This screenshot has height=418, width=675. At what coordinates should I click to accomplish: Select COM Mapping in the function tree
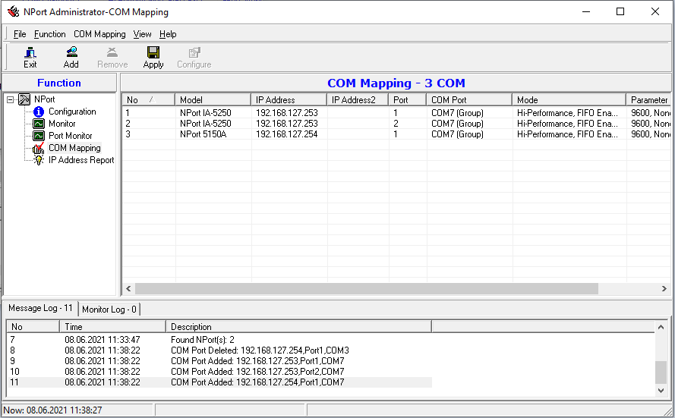(74, 148)
